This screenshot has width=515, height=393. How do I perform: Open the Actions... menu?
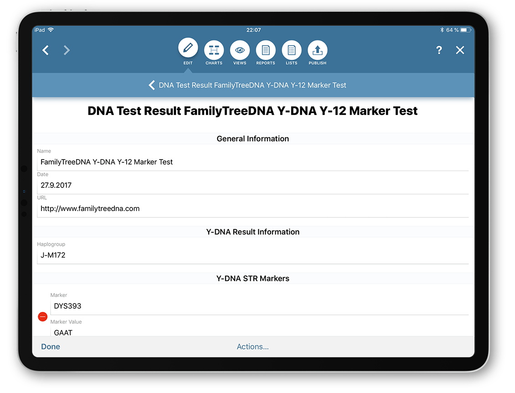tap(252, 346)
